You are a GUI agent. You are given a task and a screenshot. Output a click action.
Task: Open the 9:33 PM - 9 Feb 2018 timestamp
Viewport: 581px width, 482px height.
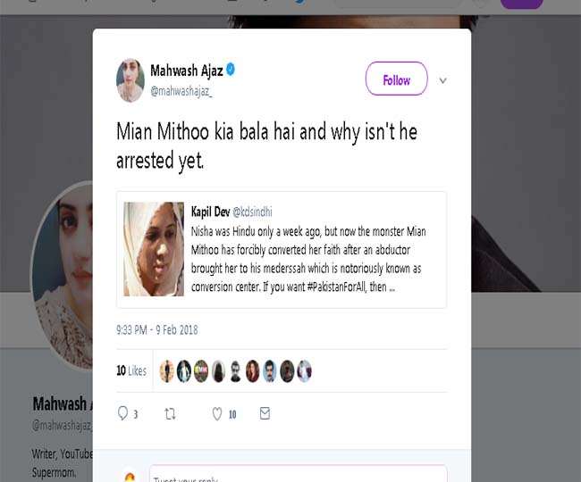click(157, 330)
